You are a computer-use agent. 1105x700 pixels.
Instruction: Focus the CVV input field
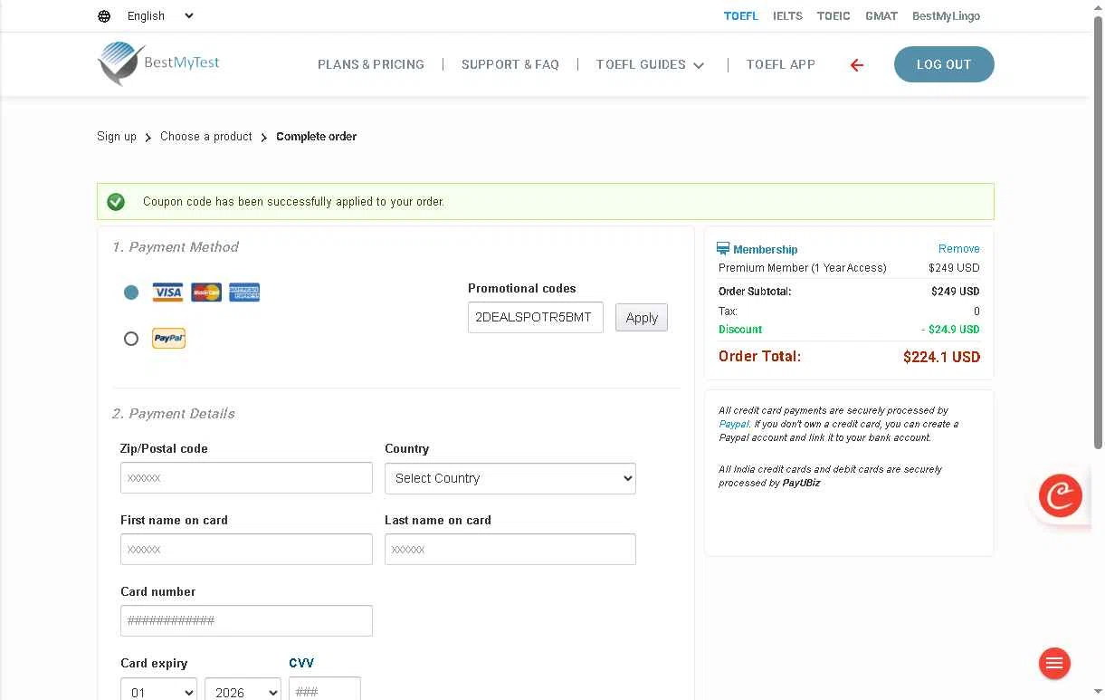[x=325, y=691]
